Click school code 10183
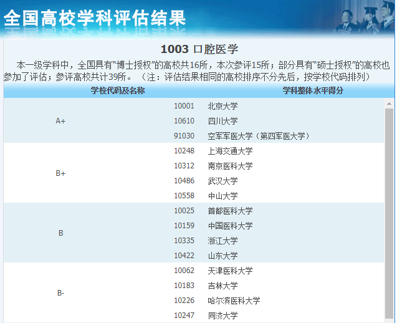Screen dimensions: 397x323 coord(184,285)
